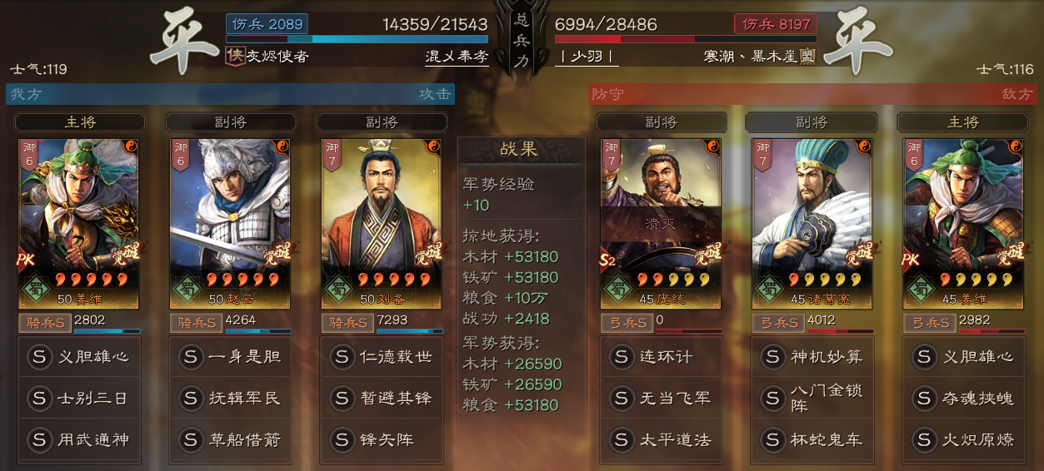Open the defeated 庞统 portrait card
The image size is (1044, 471).
click(661, 224)
